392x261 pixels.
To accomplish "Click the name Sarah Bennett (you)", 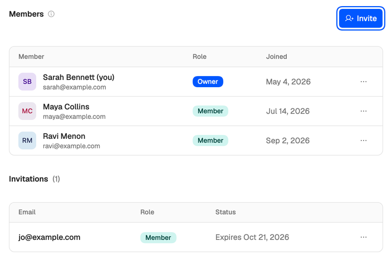I will point(79,77).
